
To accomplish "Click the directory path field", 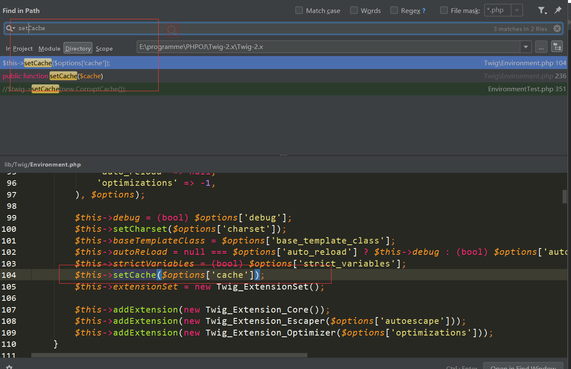I will click(x=329, y=47).
